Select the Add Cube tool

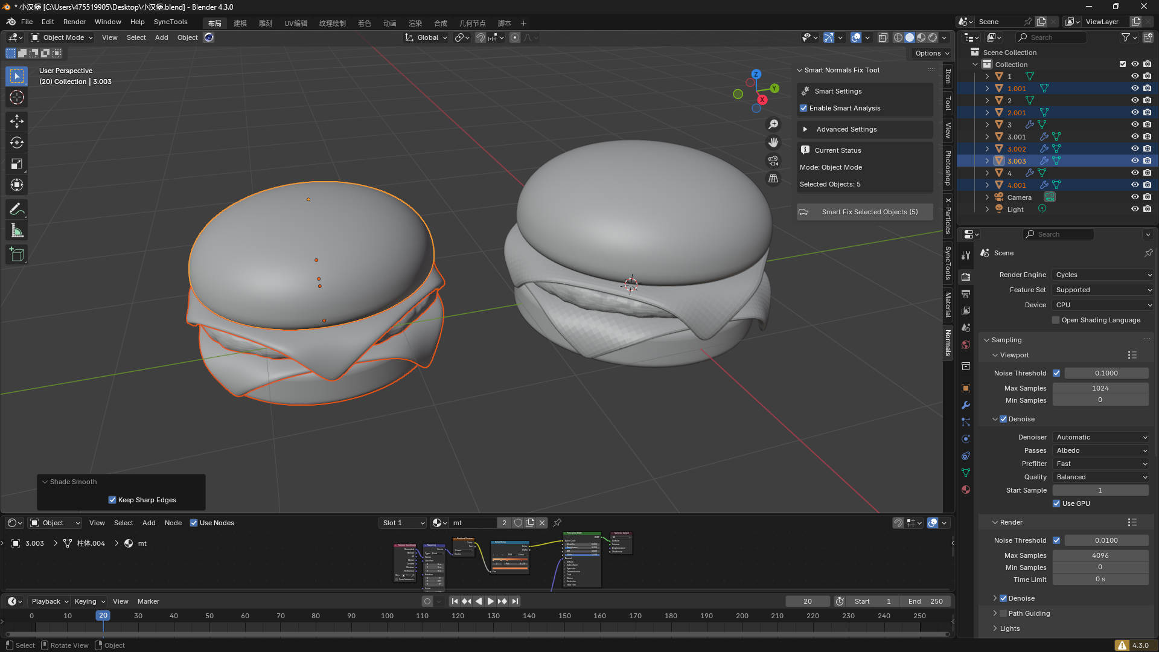[17, 255]
